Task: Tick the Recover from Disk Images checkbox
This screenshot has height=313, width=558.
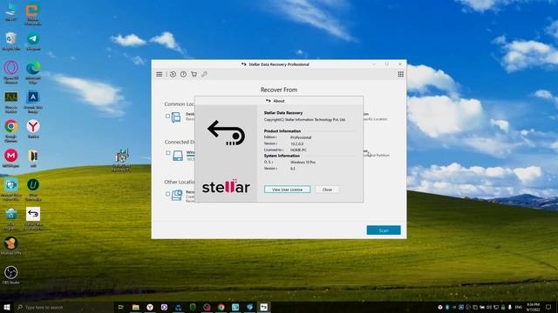Action: [x=167, y=194]
